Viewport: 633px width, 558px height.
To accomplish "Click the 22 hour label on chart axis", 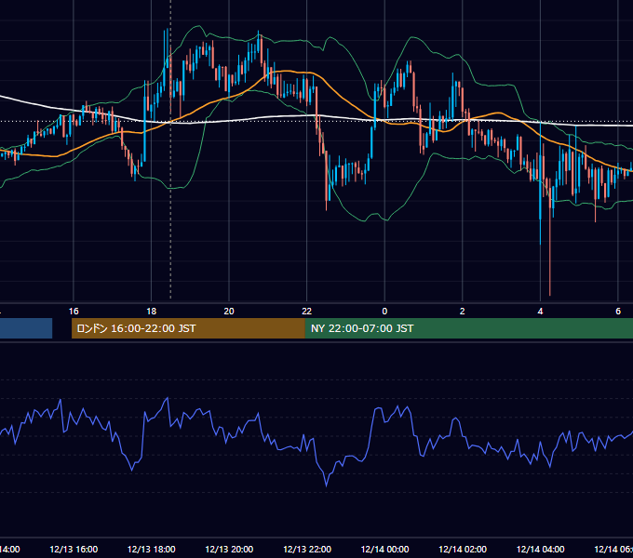I will click(307, 312).
